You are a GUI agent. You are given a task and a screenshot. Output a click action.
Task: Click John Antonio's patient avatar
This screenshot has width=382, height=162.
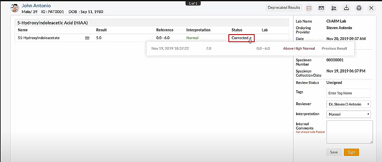click(15, 8)
